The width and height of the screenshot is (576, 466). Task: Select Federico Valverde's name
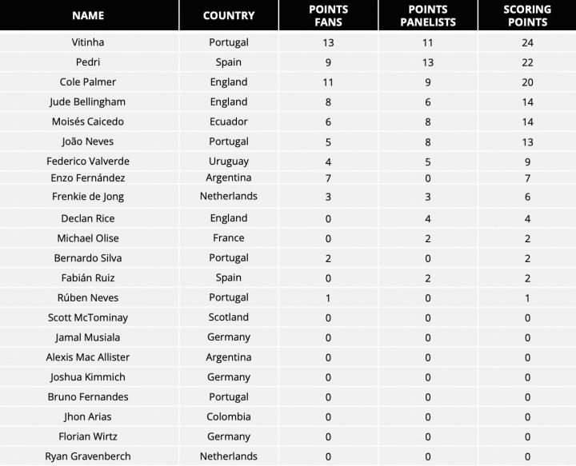[x=88, y=161]
